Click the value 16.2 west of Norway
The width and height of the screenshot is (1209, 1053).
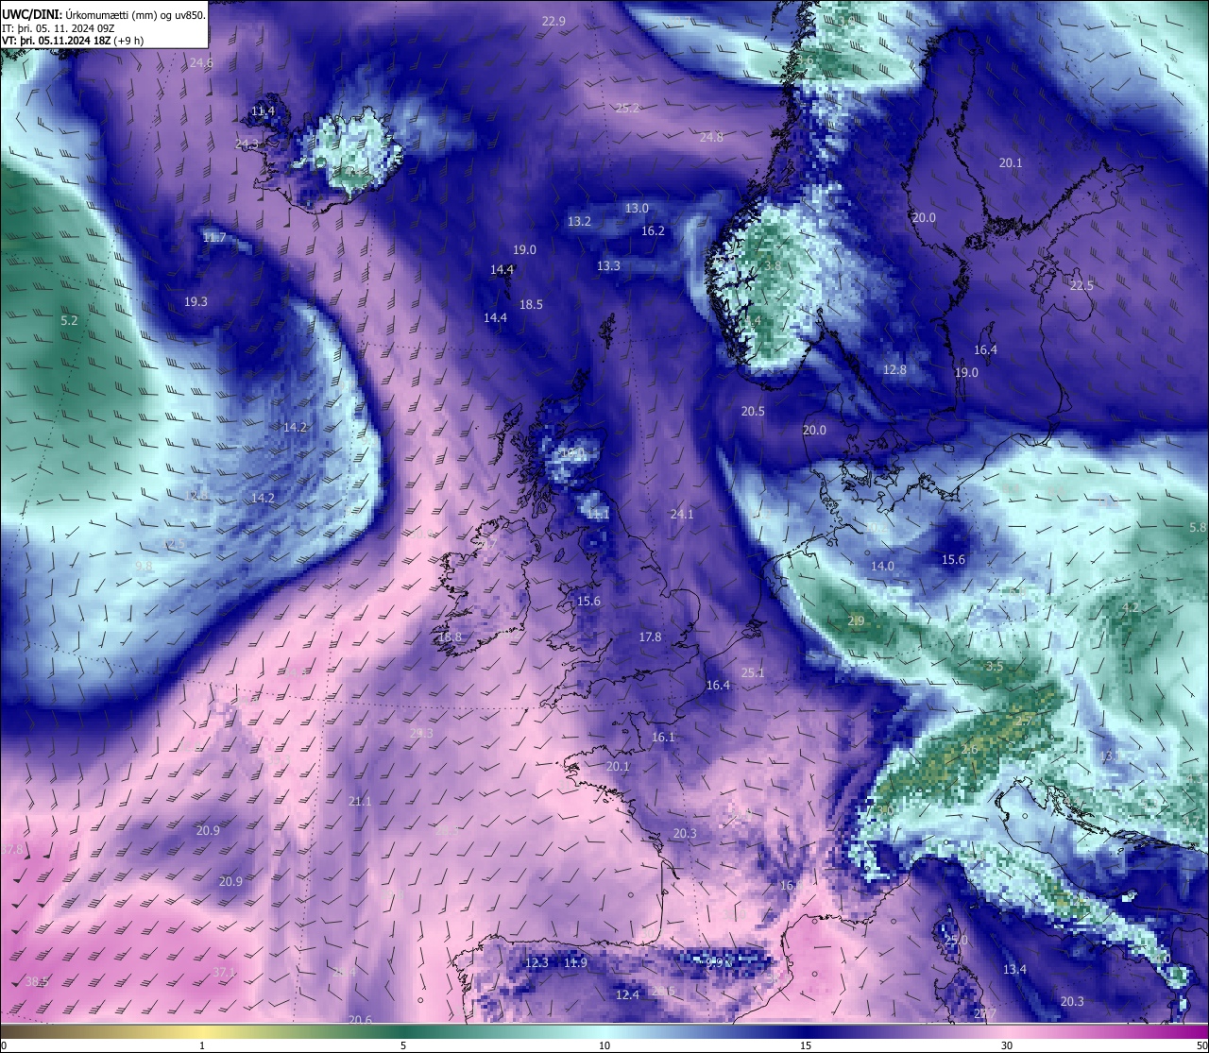(653, 230)
